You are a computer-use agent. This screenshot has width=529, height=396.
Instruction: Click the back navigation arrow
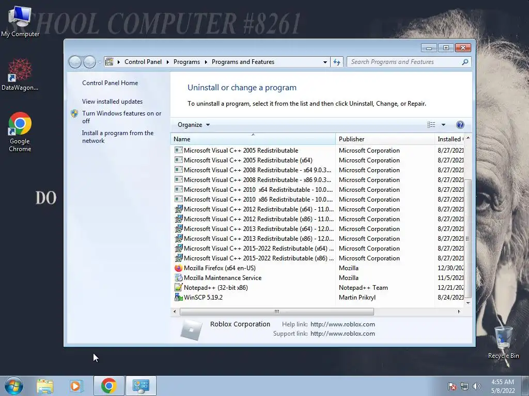75,62
